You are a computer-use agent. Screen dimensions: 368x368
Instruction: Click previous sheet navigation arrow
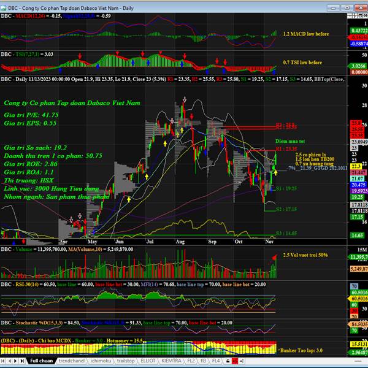[x=9, y=361]
